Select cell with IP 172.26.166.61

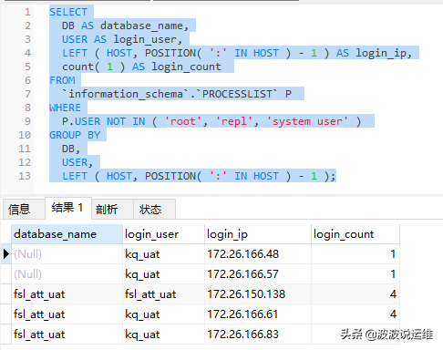pyautogui.click(x=258, y=314)
